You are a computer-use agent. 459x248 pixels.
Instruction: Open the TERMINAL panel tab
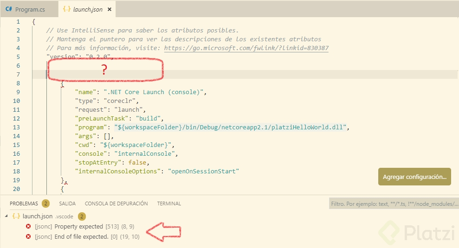tap(169, 203)
